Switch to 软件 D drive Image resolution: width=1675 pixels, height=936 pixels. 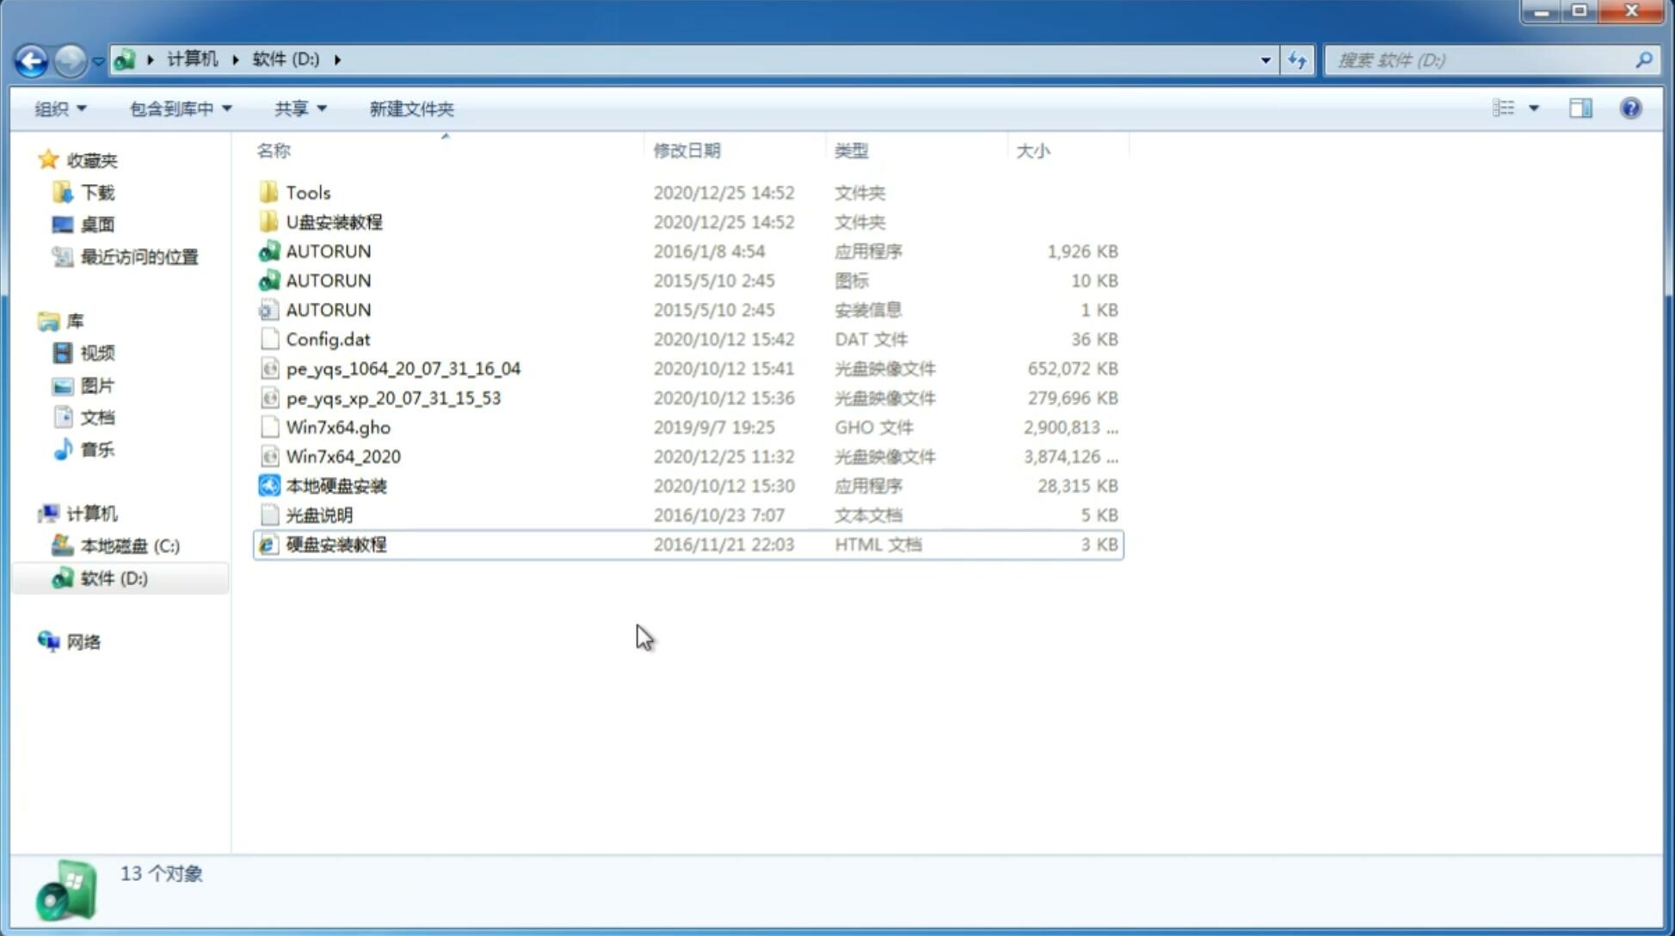(x=112, y=577)
